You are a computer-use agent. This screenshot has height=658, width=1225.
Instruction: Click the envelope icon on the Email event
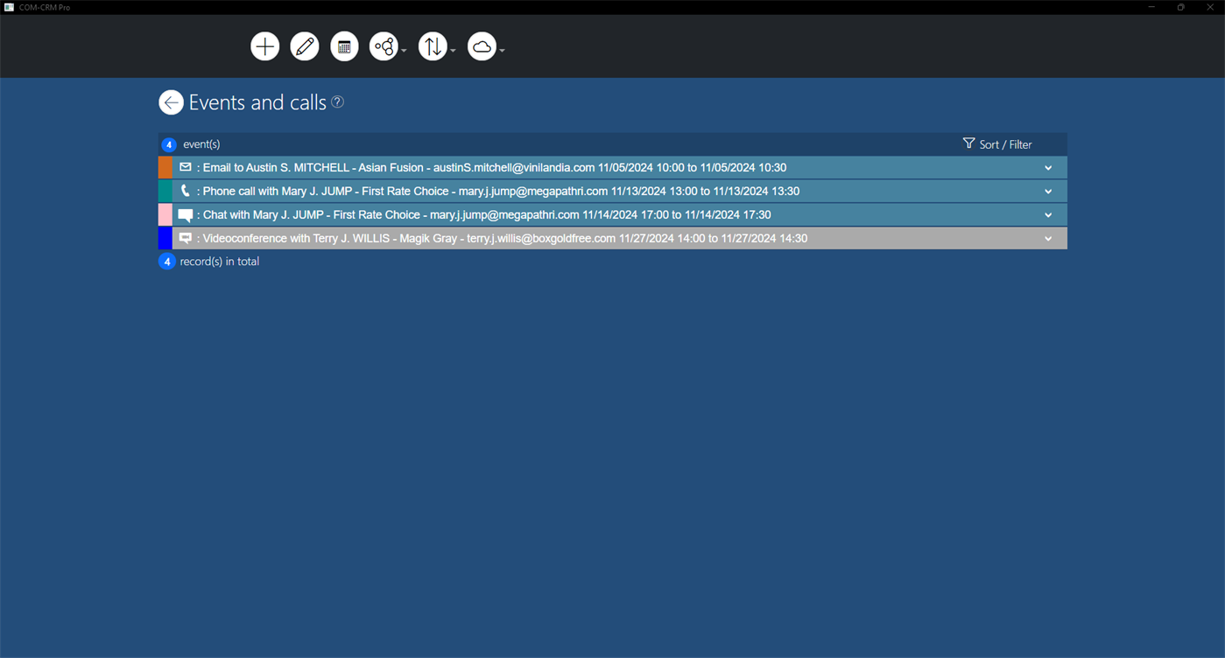click(185, 166)
